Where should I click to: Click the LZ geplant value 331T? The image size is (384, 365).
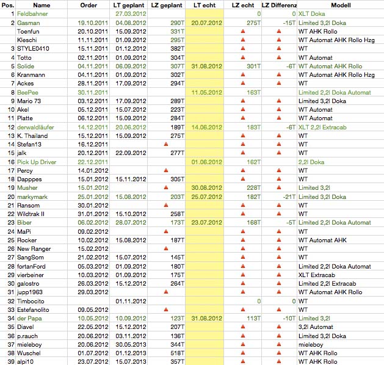click(x=177, y=31)
